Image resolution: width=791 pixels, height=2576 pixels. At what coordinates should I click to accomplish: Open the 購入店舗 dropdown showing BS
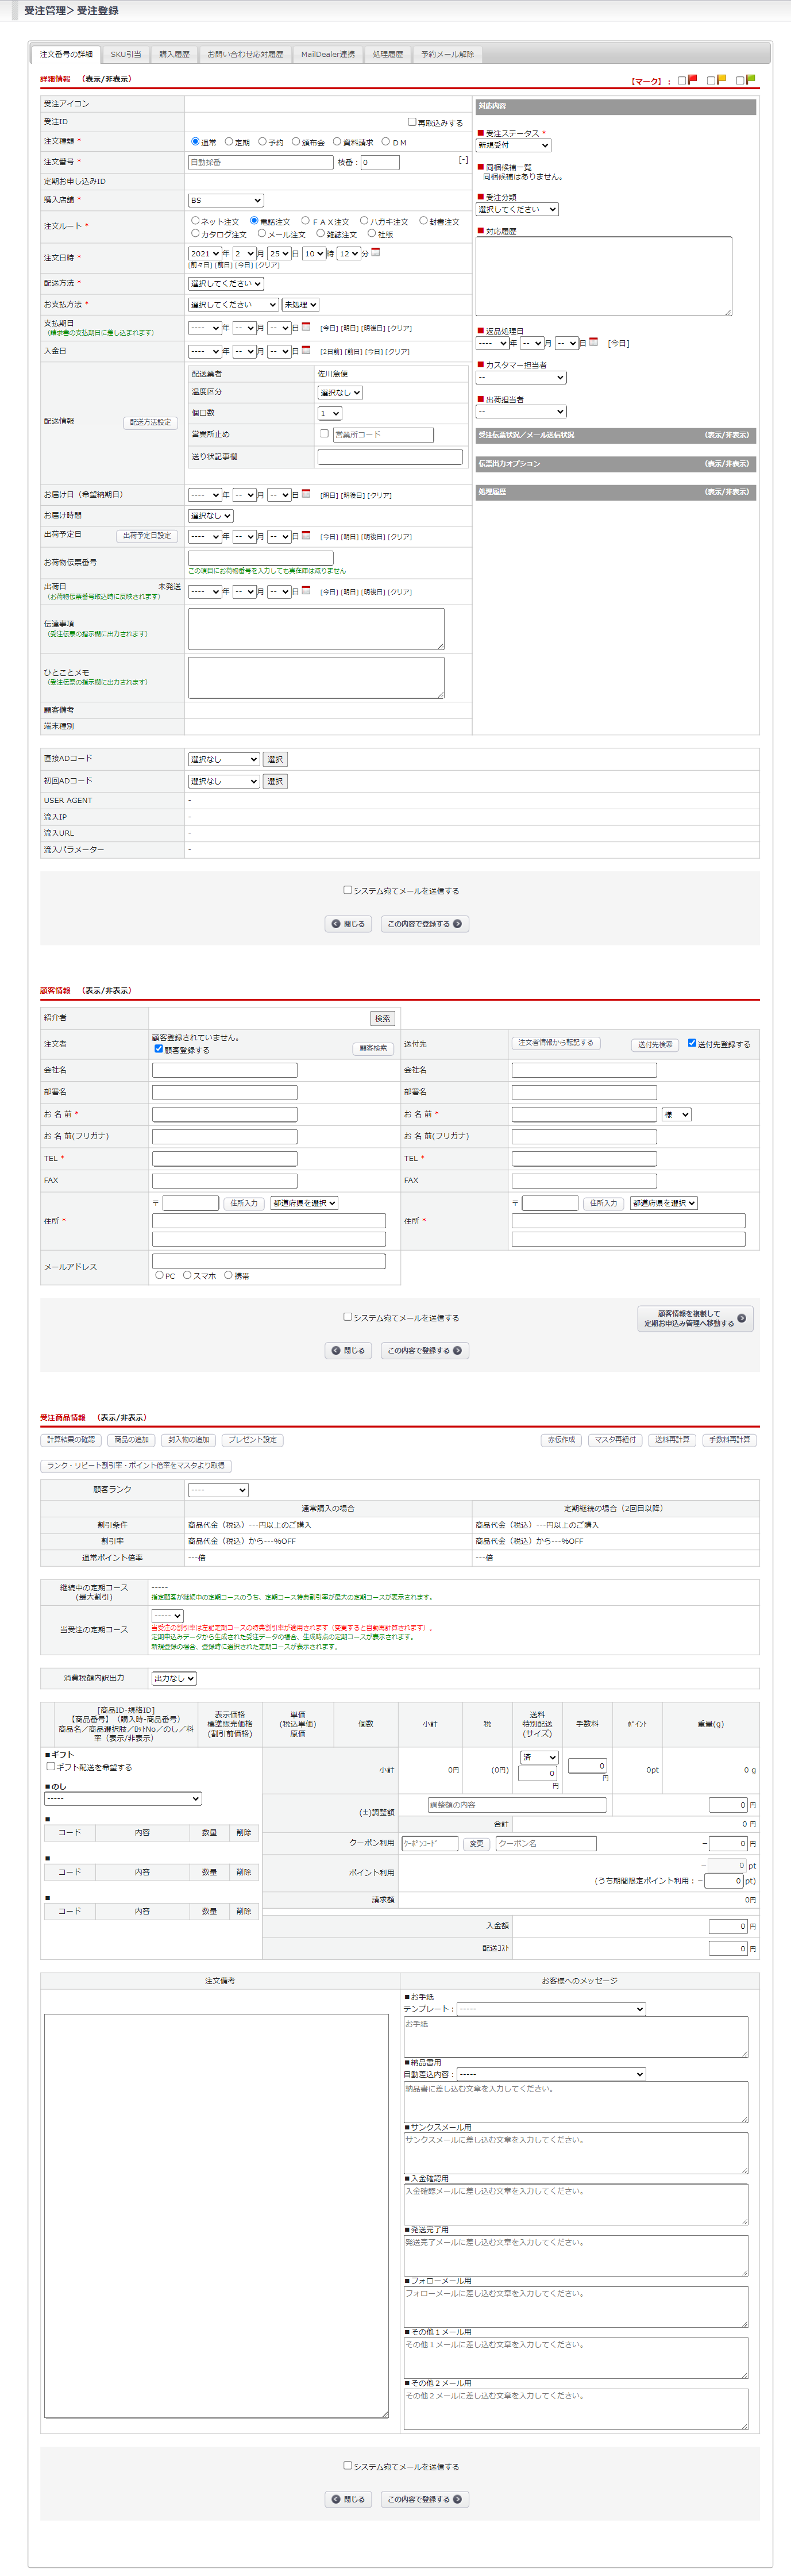(x=226, y=201)
